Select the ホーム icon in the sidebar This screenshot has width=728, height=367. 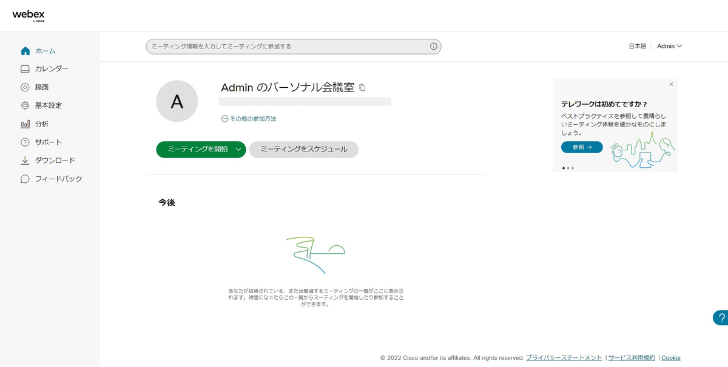pyautogui.click(x=24, y=51)
